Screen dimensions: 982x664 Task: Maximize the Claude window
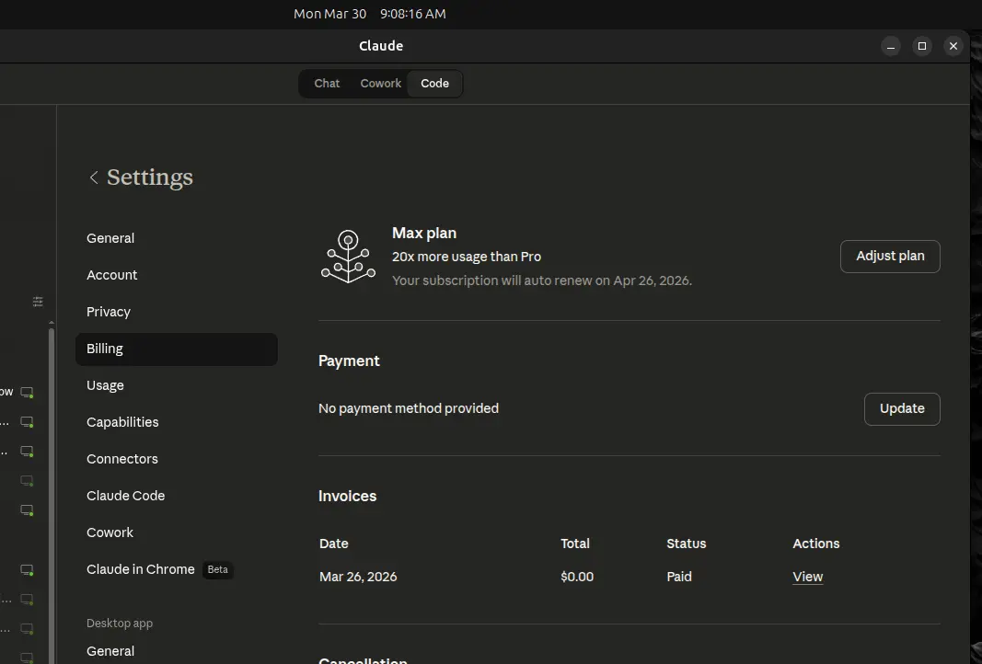coord(922,46)
